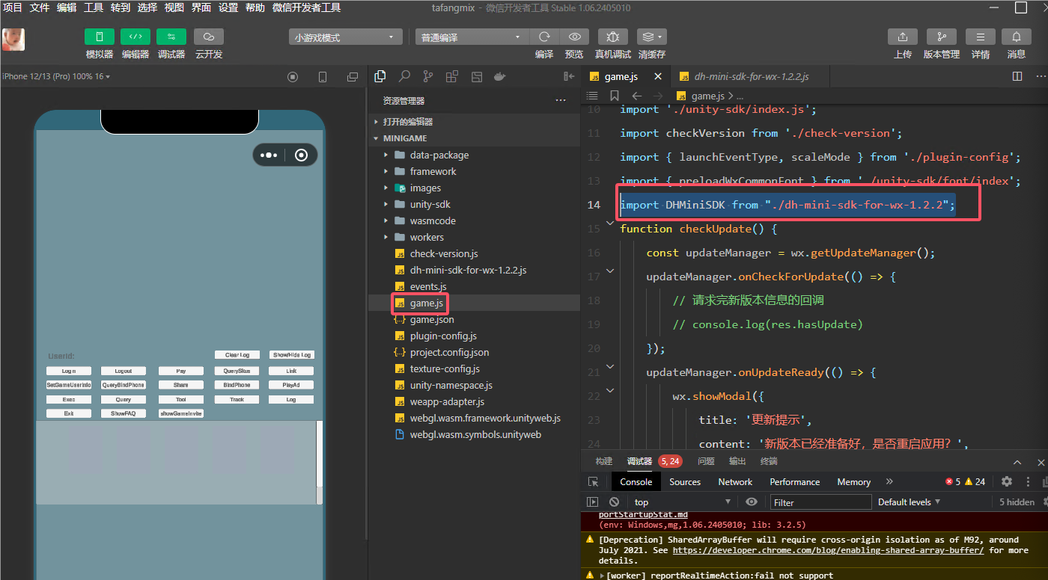Open 版本管理 version control icon
The height and width of the screenshot is (580, 1048).
tap(941, 37)
